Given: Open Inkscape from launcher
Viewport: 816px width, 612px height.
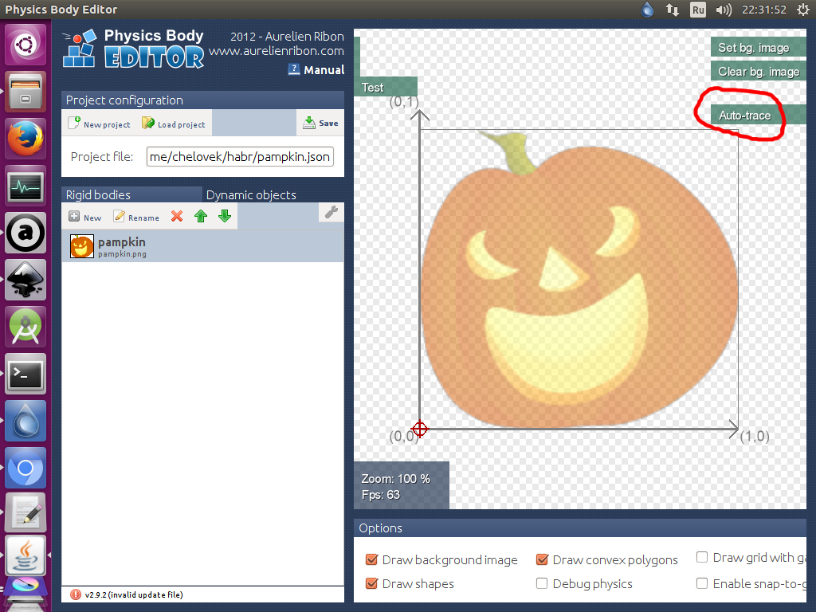Looking at the screenshot, I should tap(25, 280).
